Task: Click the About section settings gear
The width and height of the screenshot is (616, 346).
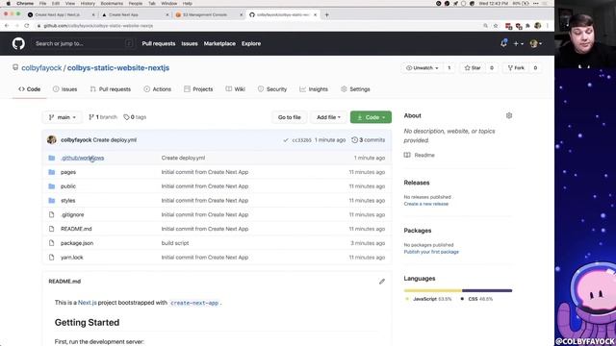Action: pyautogui.click(x=509, y=115)
